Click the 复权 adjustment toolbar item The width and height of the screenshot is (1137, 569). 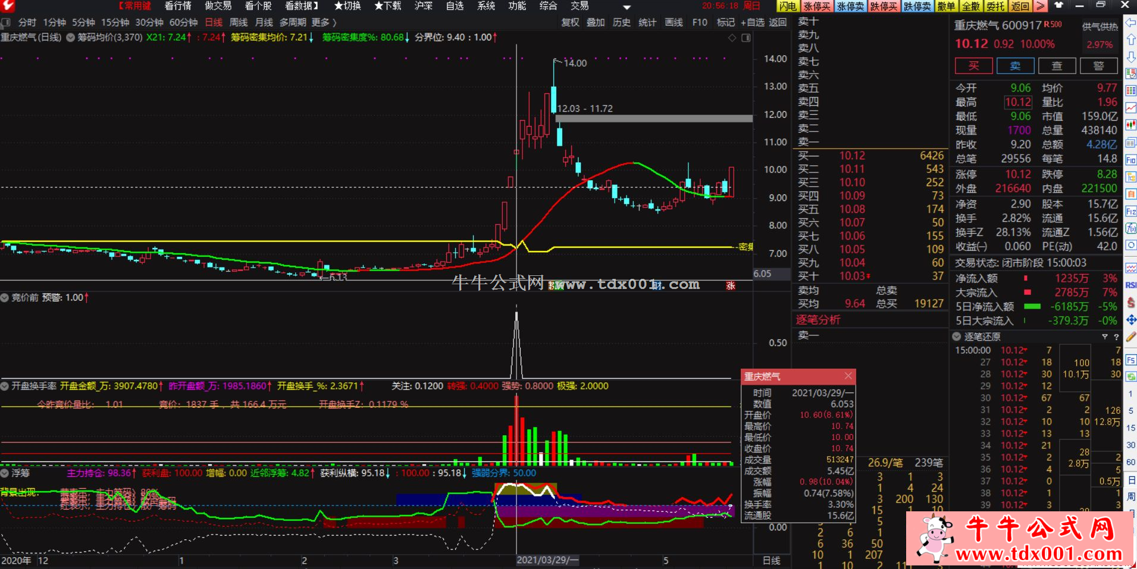coord(570,23)
